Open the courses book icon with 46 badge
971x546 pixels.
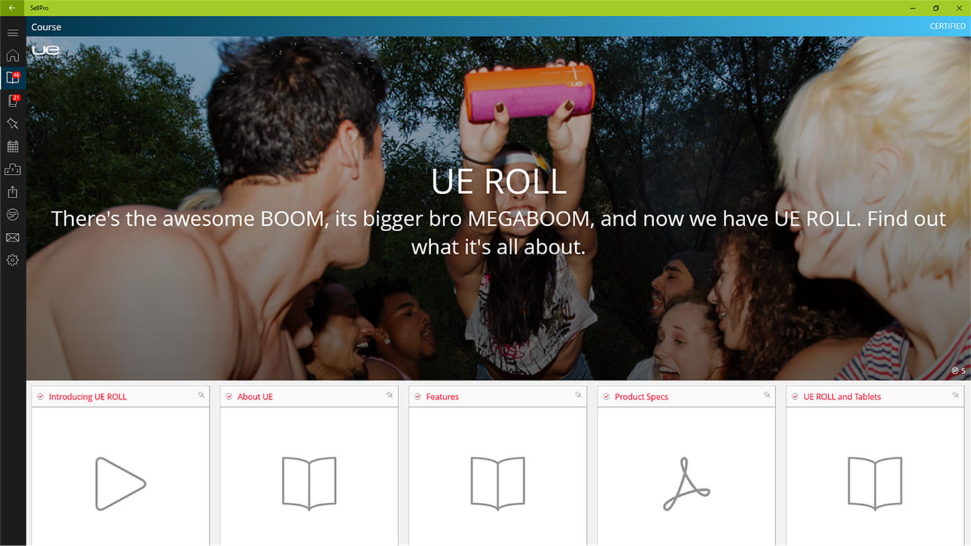pyautogui.click(x=12, y=78)
